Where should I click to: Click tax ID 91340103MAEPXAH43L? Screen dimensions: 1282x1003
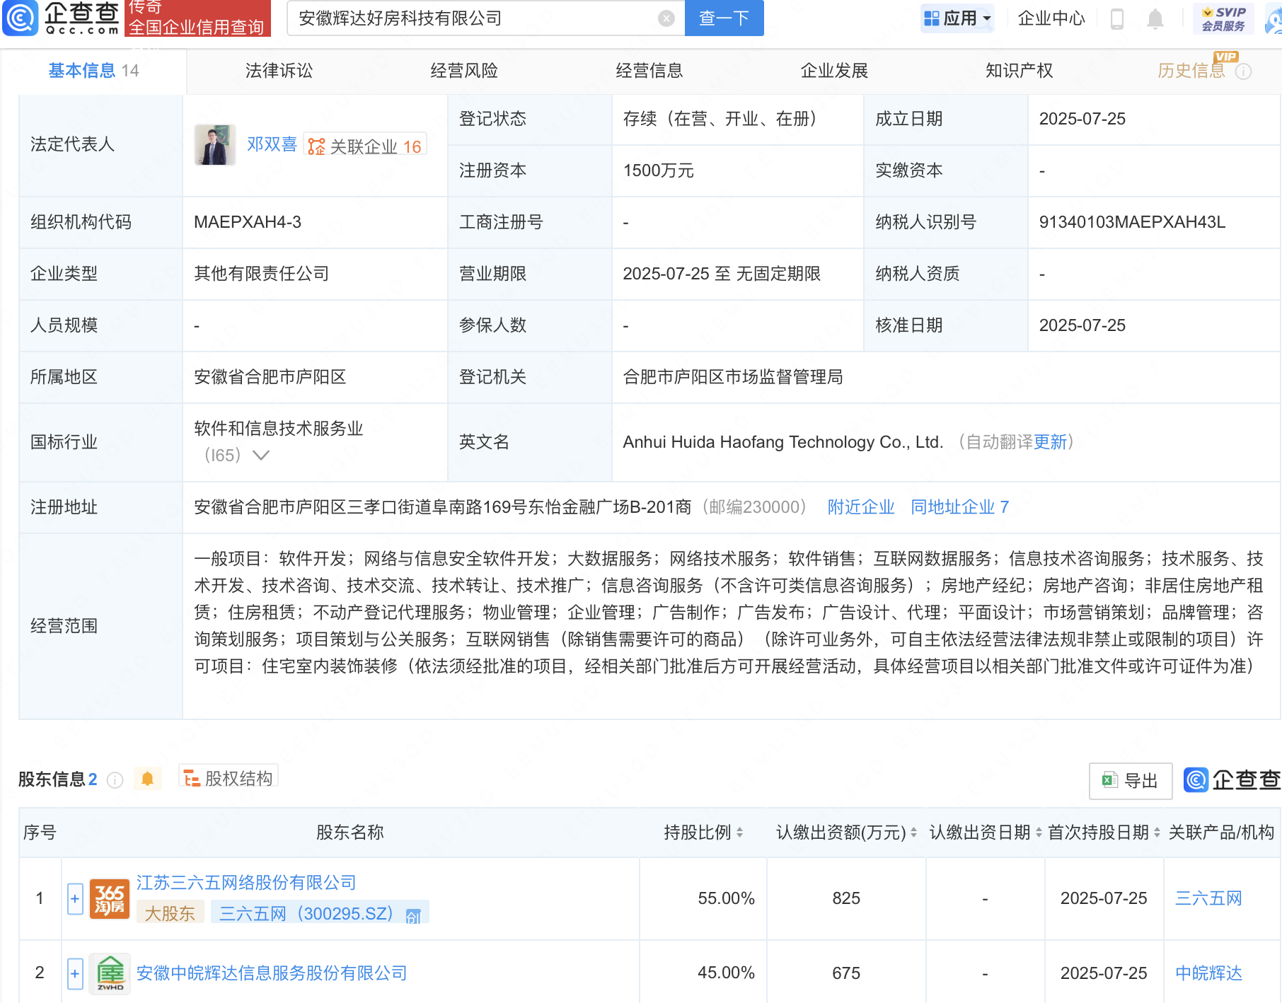click(1132, 222)
